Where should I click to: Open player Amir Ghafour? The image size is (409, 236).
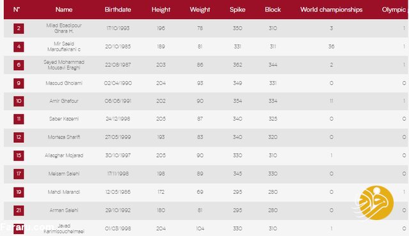[64, 101]
